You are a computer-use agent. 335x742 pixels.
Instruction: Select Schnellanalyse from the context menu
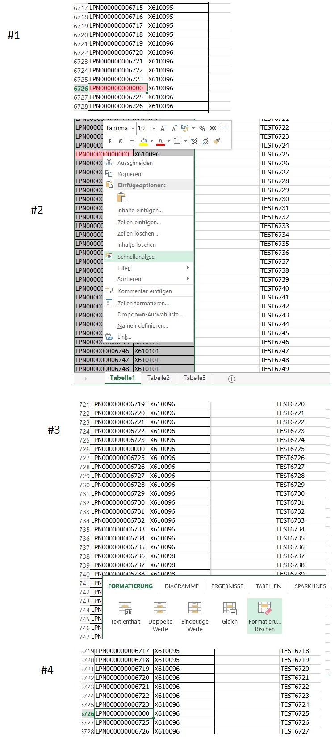point(136,257)
